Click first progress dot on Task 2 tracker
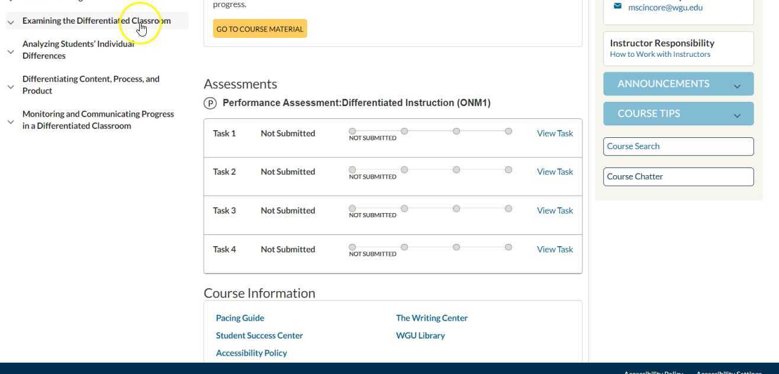Viewport: 779px width, 374px height. point(352,170)
